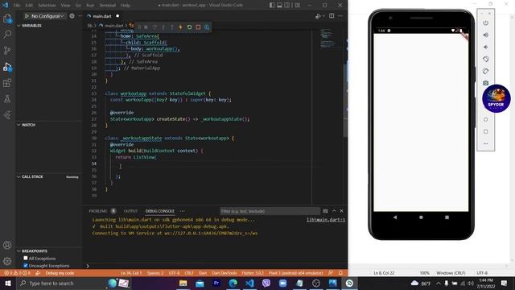
Task: Open the Help menu
Action: click(x=126, y=6)
